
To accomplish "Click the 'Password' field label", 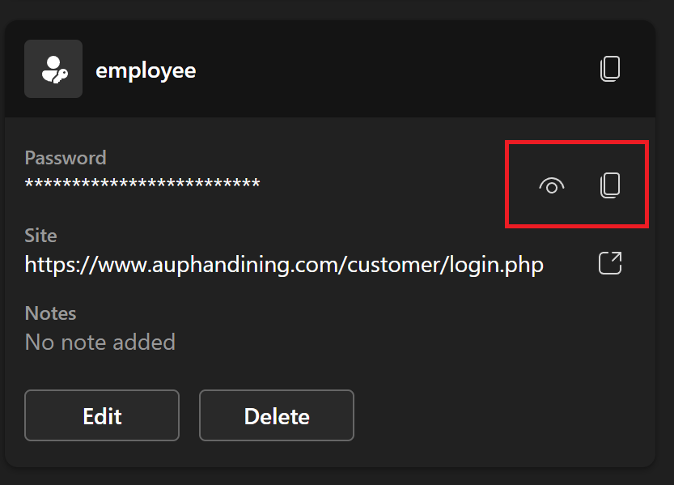I will tap(66, 158).
